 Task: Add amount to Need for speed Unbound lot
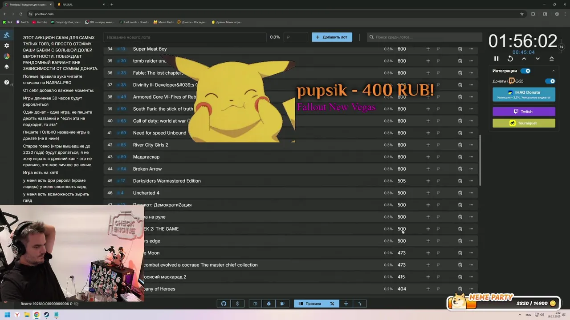[428, 133]
